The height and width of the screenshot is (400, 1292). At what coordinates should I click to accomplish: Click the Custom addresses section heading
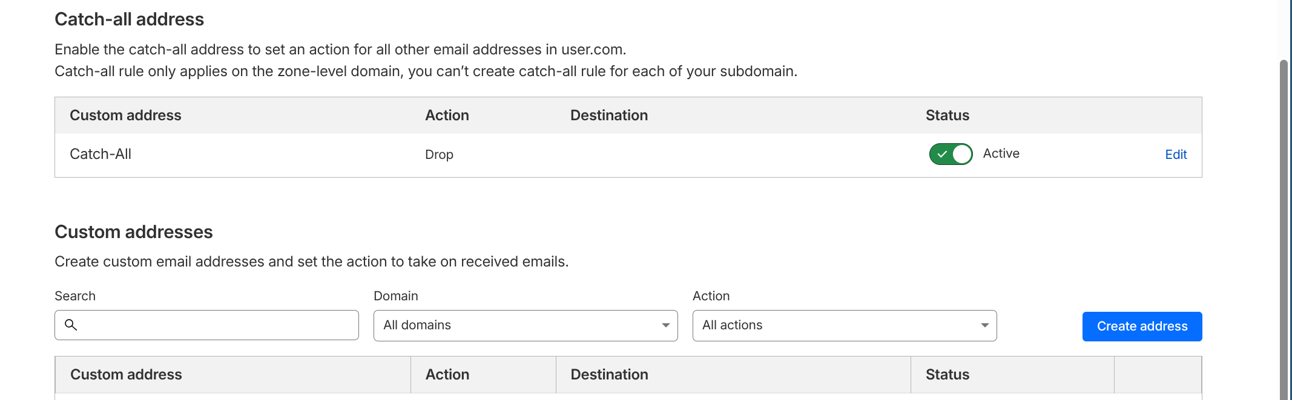point(134,232)
